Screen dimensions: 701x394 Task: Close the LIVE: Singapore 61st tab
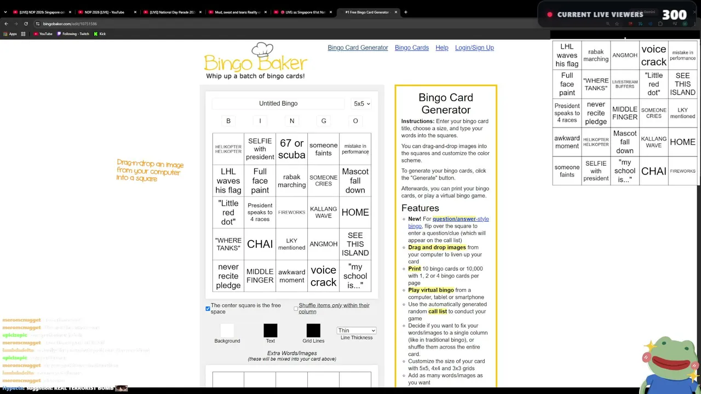(330, 12)
